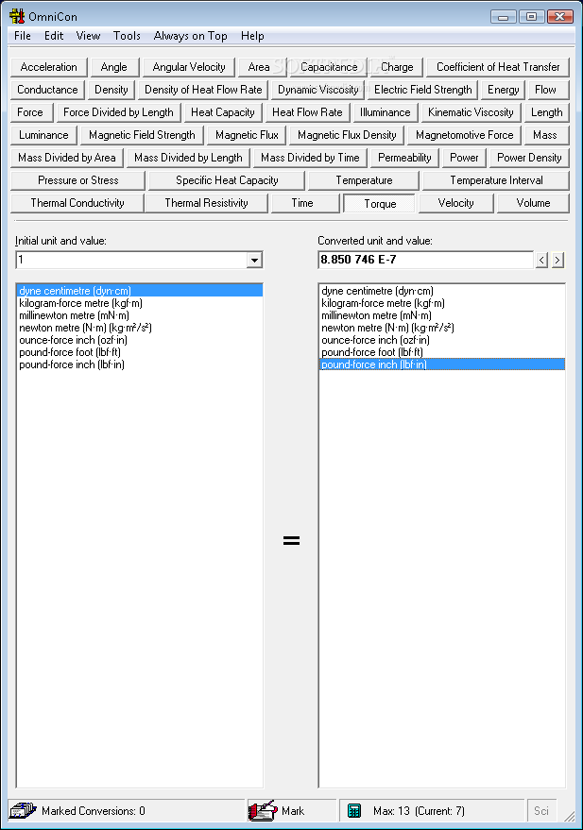Toggle Always on Top menu item

[x=190, y=36]
